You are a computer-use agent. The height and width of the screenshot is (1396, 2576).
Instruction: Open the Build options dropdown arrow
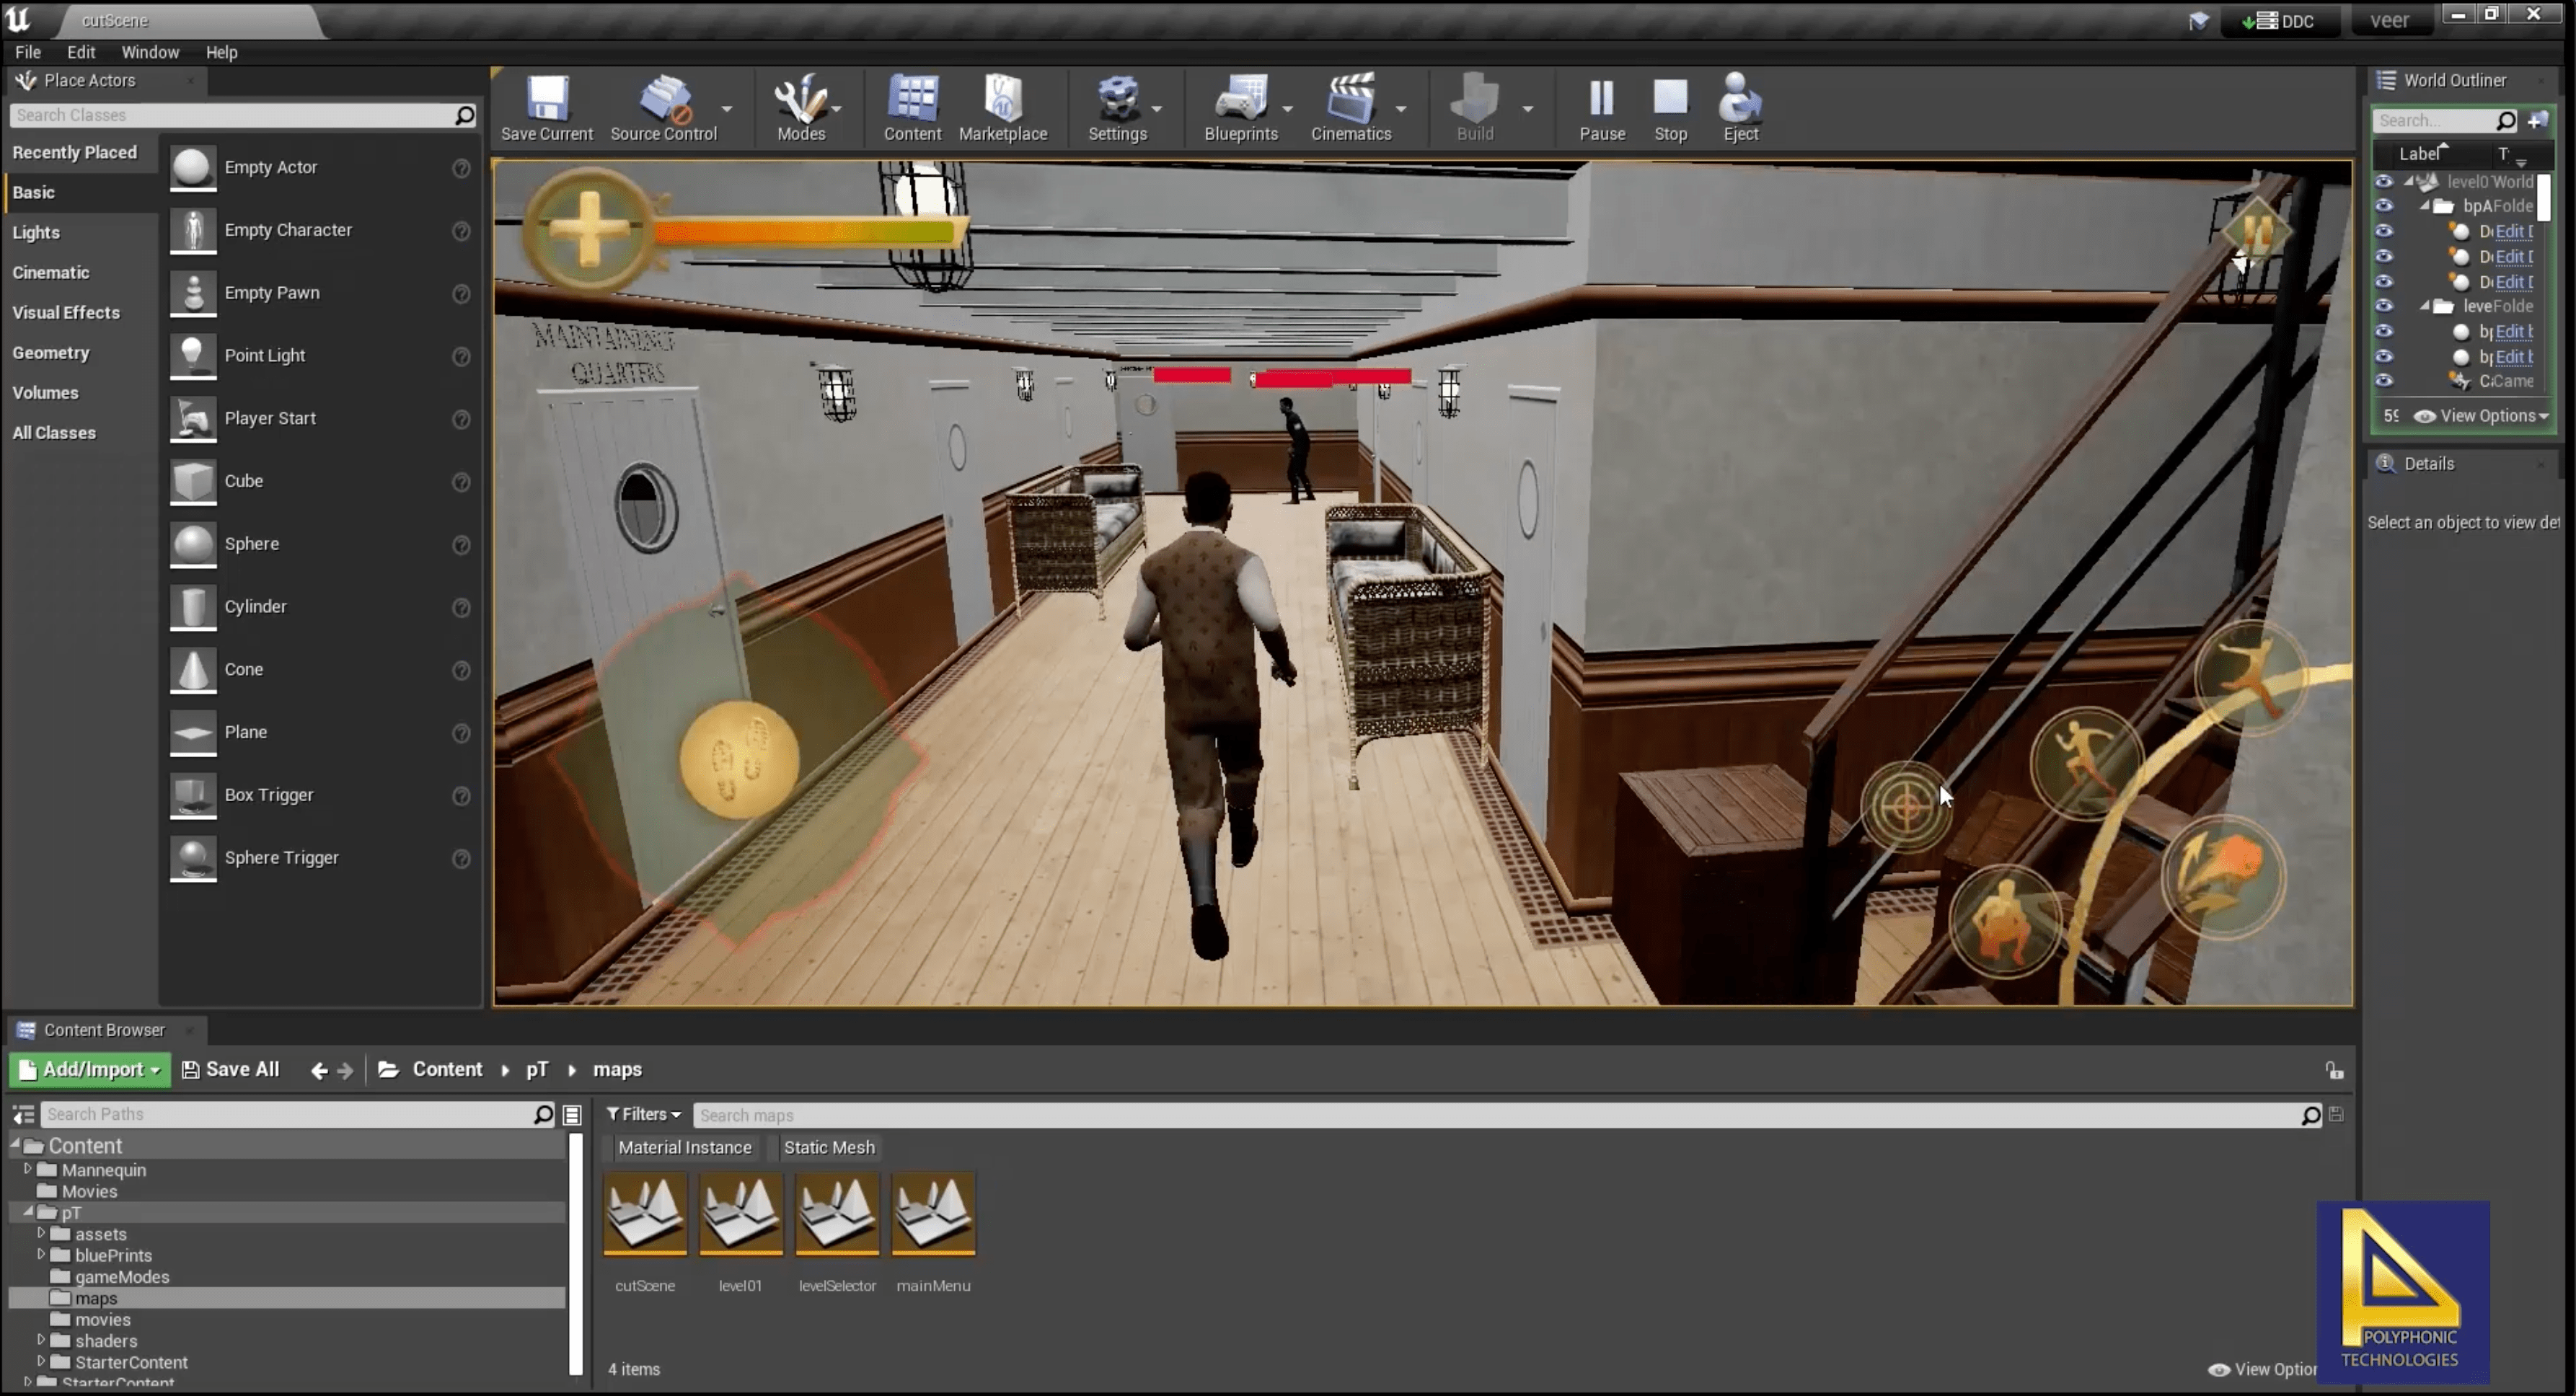point(1527,109)
